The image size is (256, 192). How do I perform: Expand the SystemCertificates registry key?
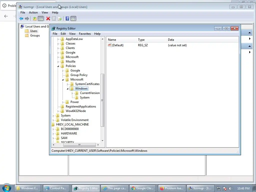tap(67, 84)
